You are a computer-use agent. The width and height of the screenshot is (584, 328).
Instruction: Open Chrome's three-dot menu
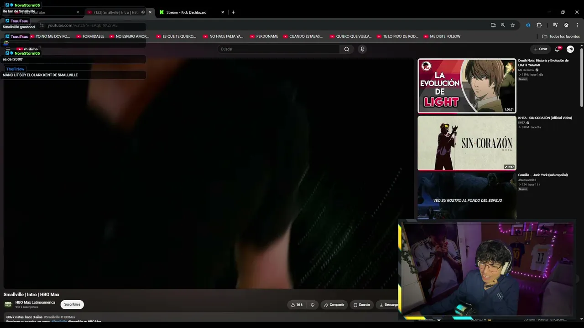577,25
